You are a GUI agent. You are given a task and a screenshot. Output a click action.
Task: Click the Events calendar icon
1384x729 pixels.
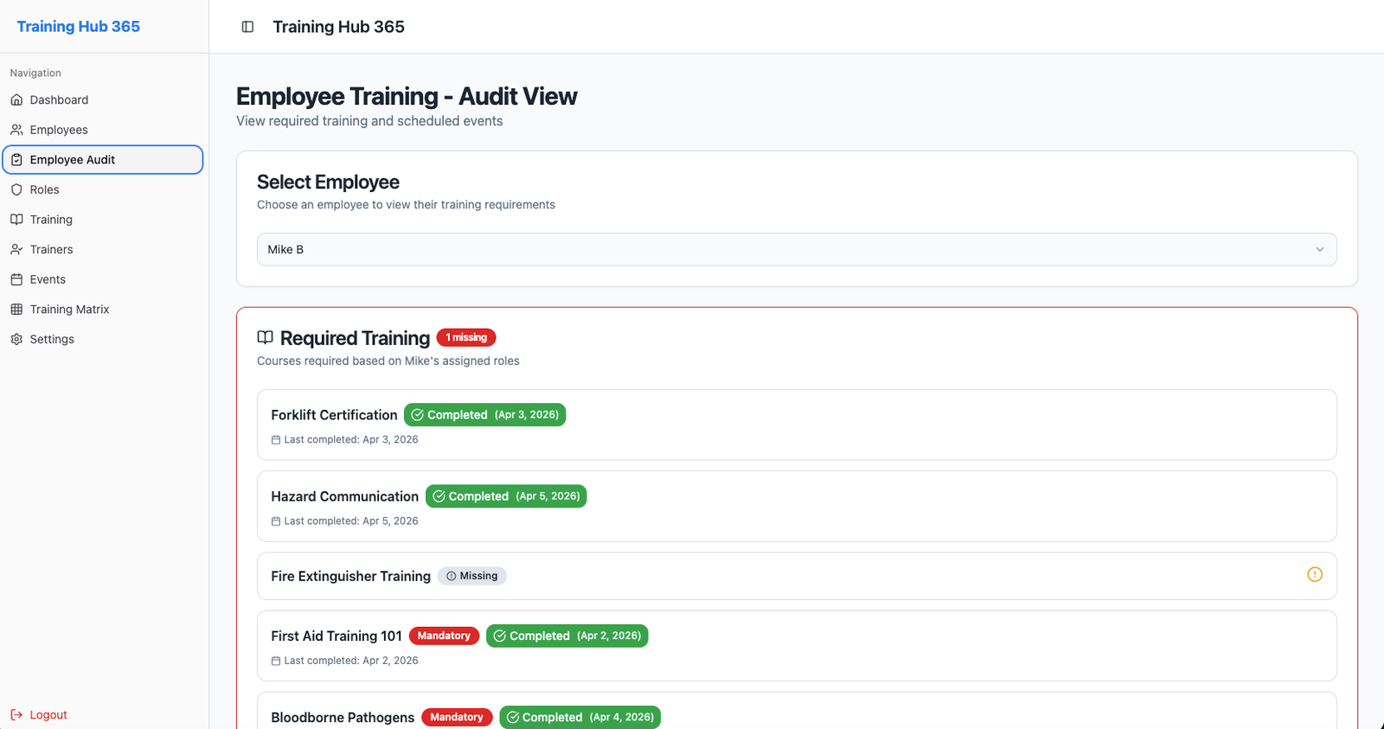16,279
